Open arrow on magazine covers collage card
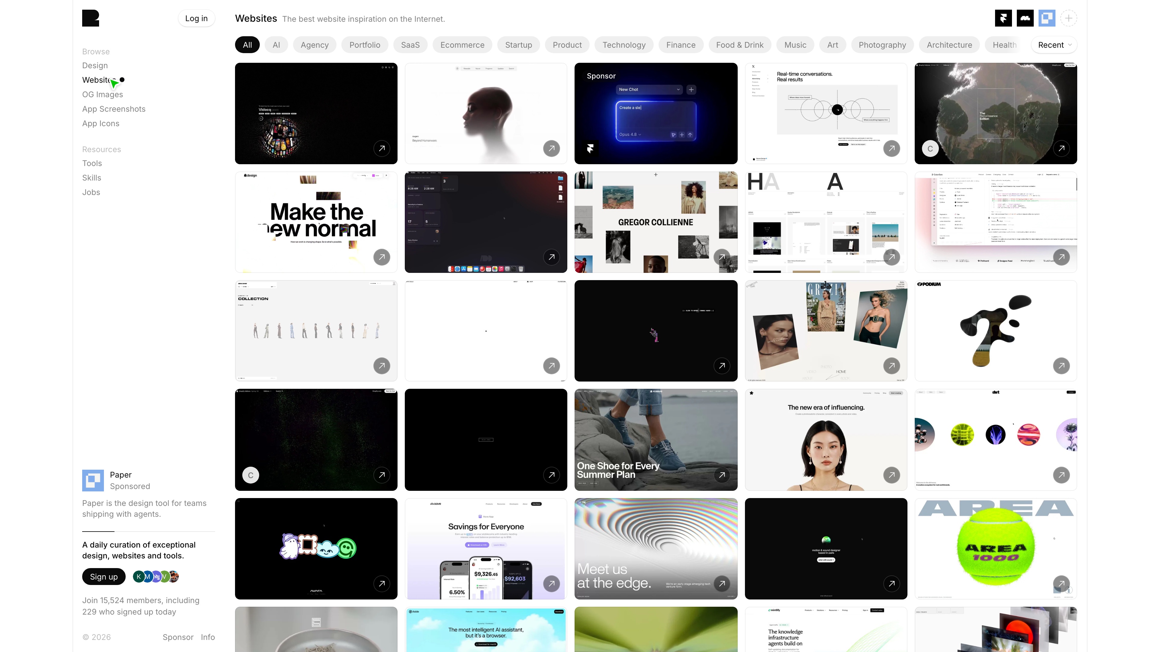Image resolution: width=1160 pixels, height=652 pixels. [x=892, y=366]
